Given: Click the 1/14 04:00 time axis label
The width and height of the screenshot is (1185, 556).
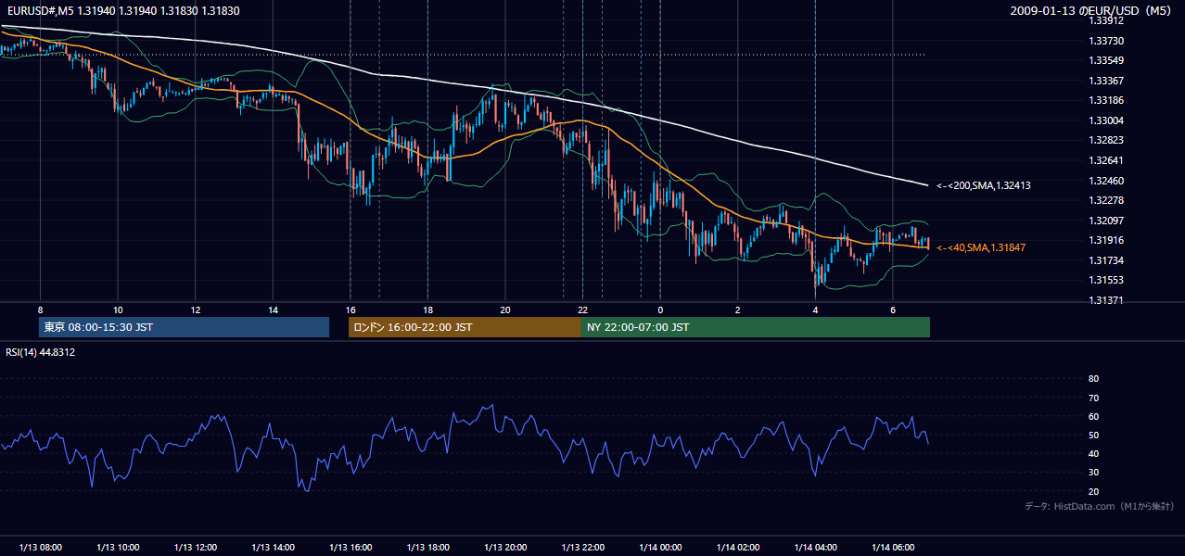Looking at the screenshot, I should [815, 548].
